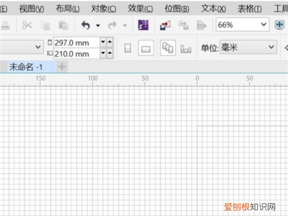This screenshot has width=288, height=216.
Task: Click the plus button to add document
Action: [x=61, y=67]
